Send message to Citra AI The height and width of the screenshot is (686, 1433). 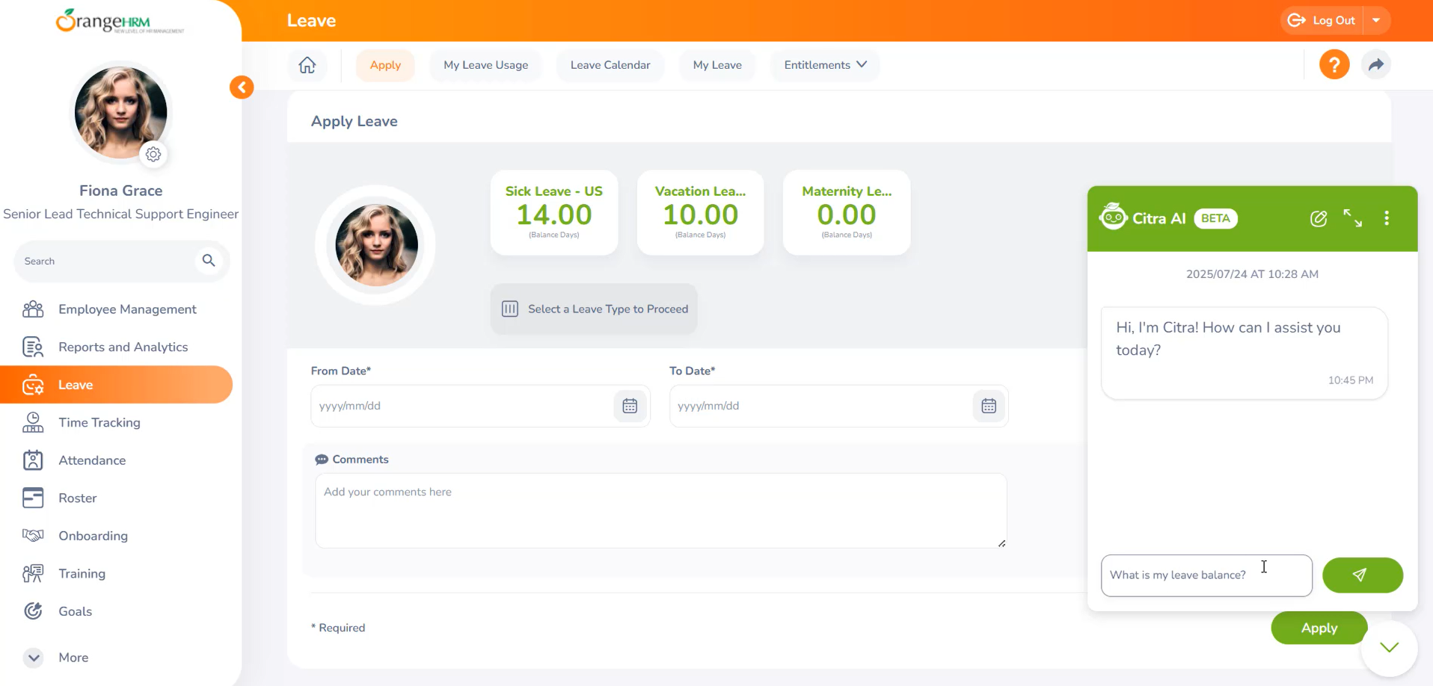(x=1362, y=575)
